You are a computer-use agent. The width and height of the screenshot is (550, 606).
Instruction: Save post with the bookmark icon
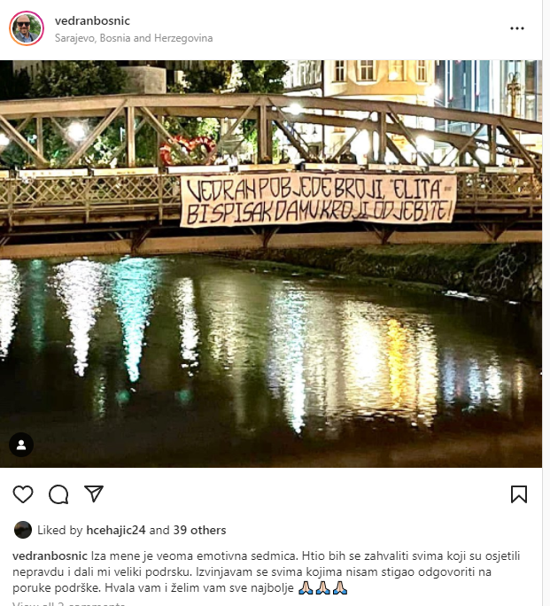click(519, 494)
